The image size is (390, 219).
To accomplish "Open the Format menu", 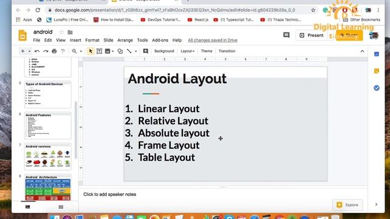I will pos(92,40).
